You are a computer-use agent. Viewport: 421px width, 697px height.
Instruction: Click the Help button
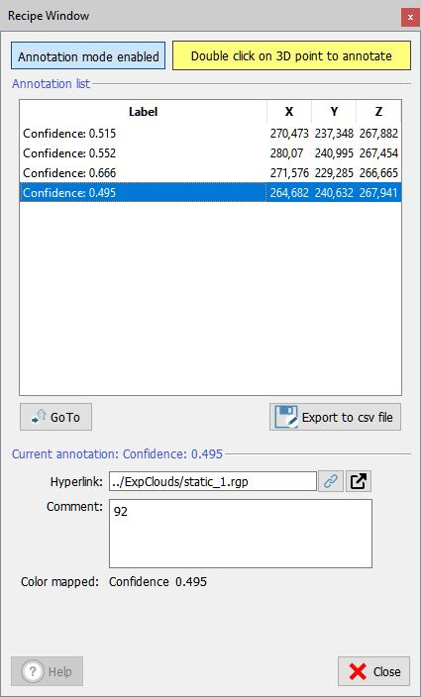pos(47,671)
